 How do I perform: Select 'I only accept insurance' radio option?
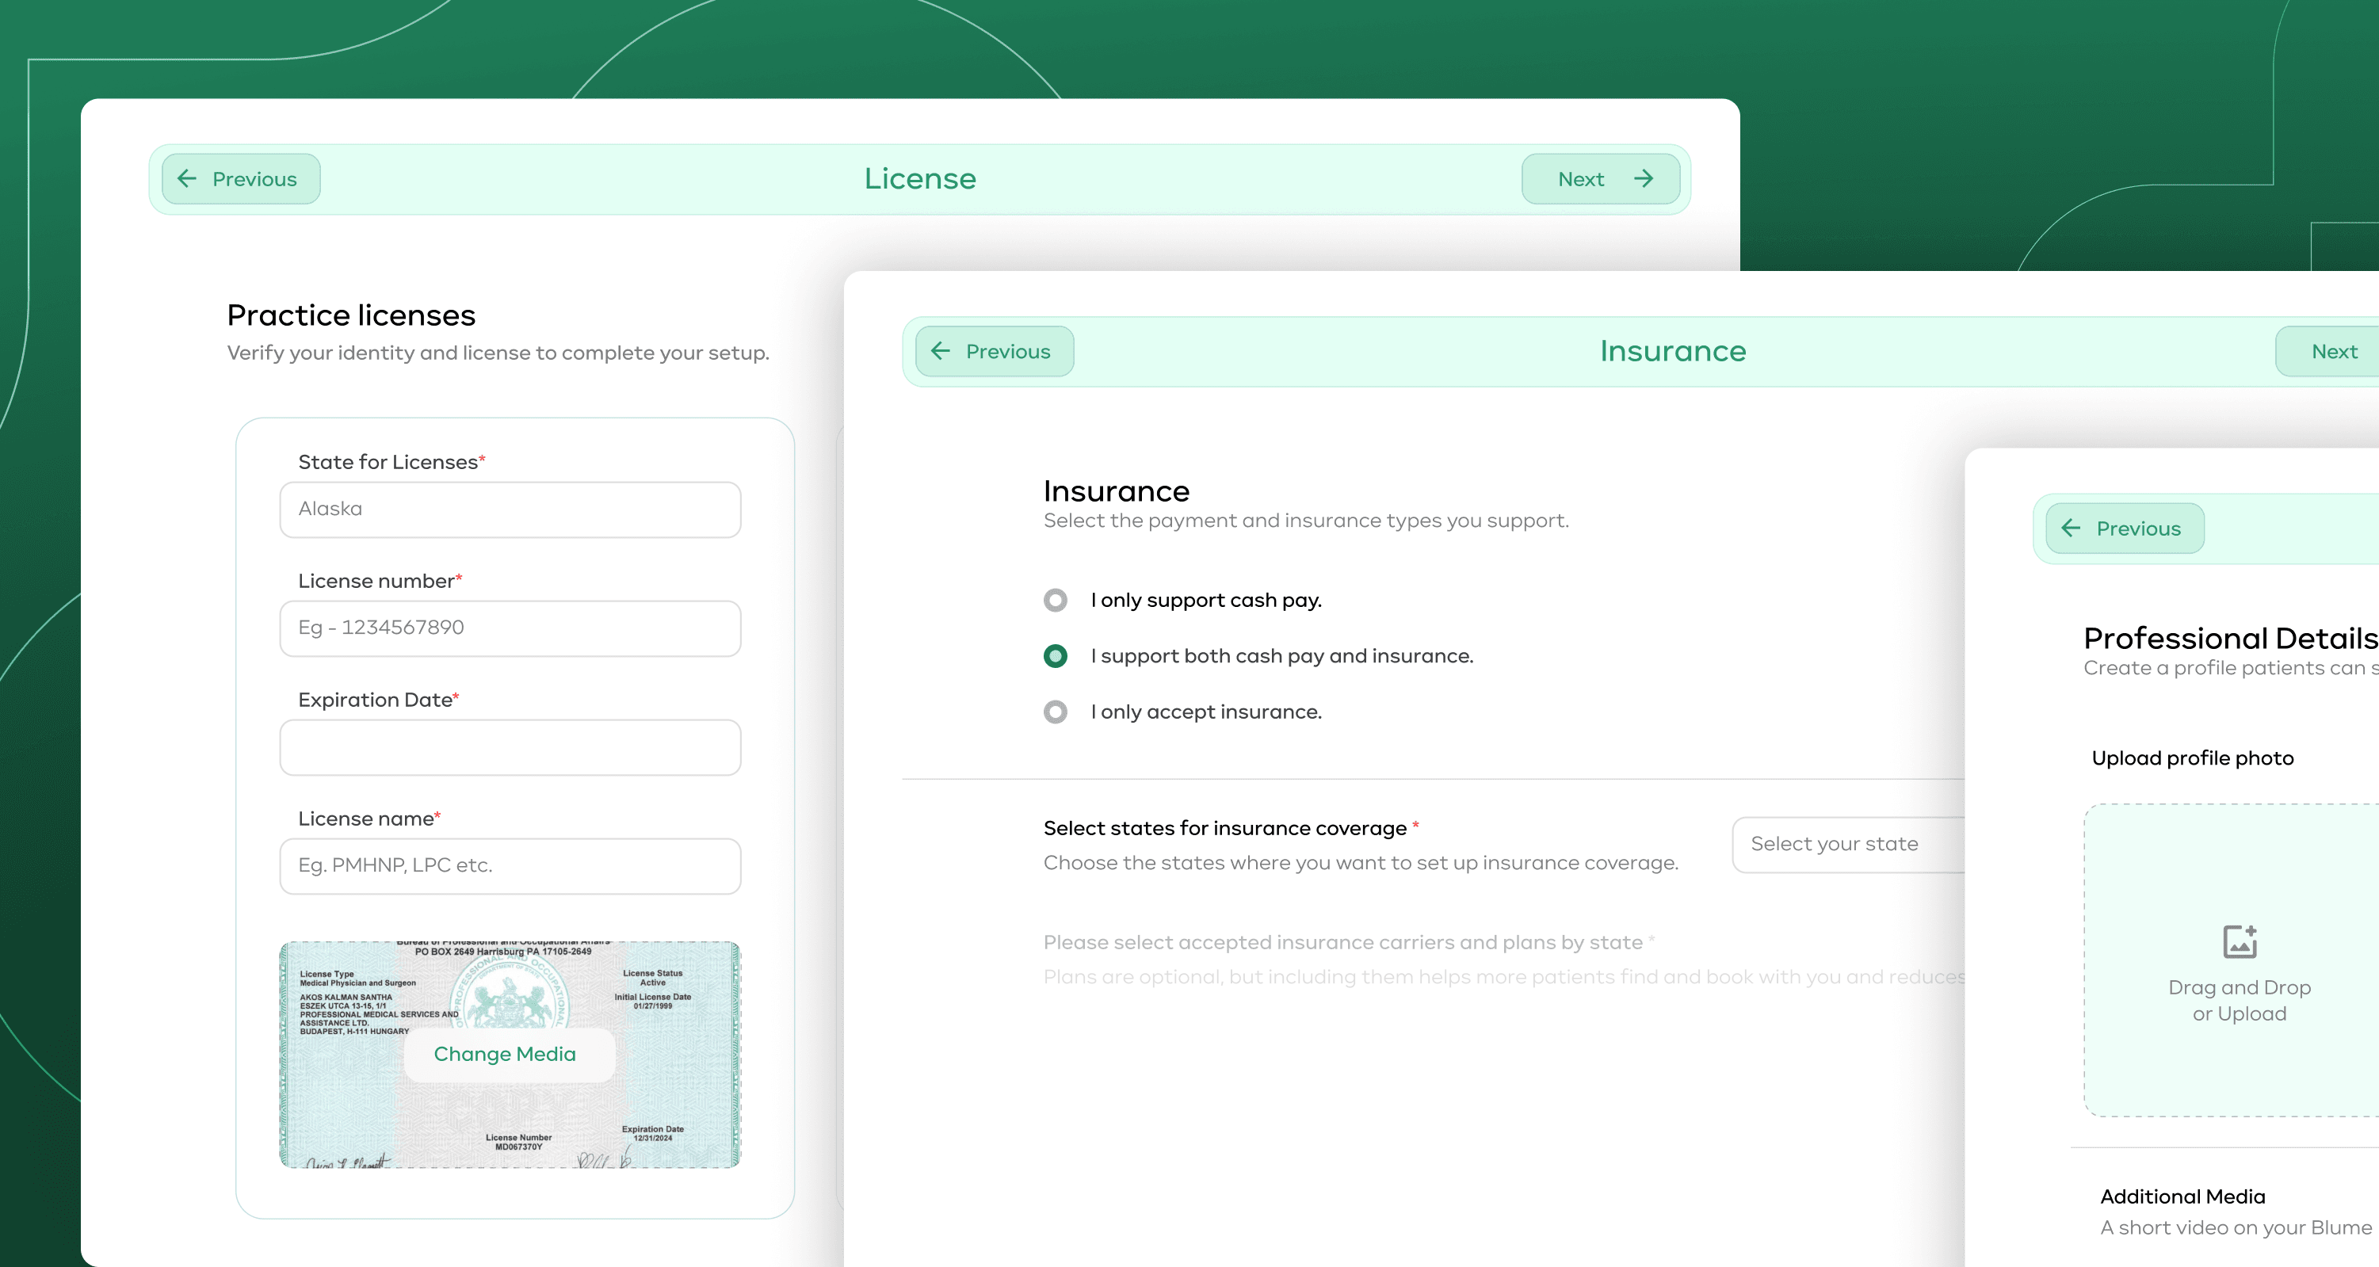pos(1056,712)
